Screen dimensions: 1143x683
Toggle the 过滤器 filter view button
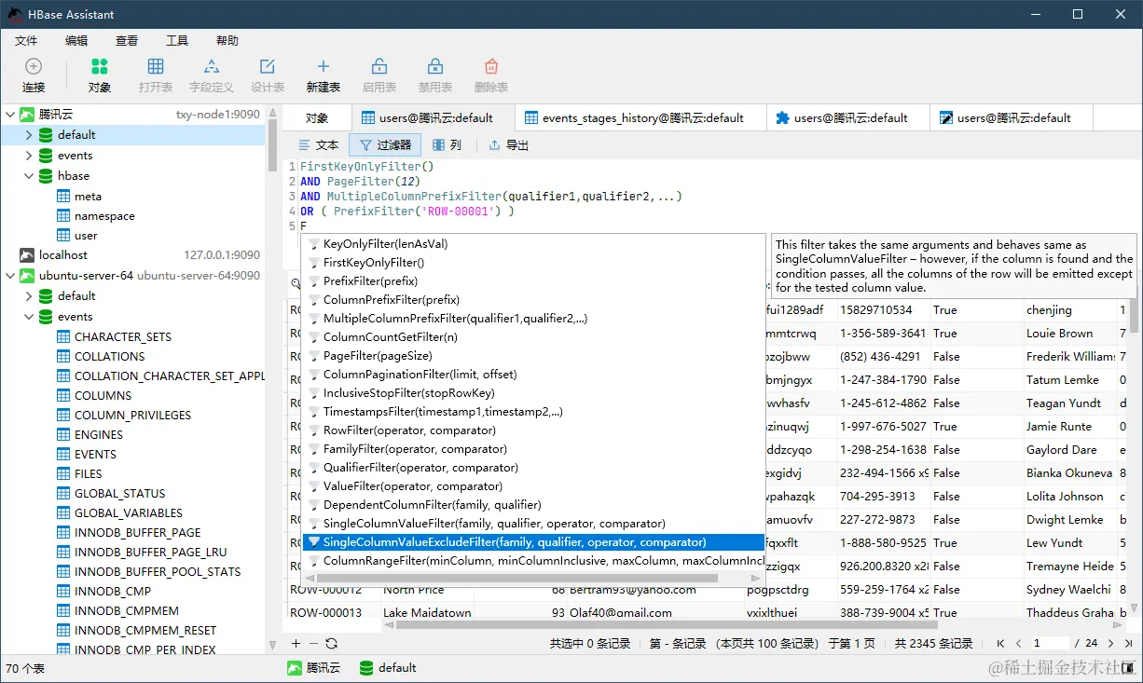click(x=385, y=145)
